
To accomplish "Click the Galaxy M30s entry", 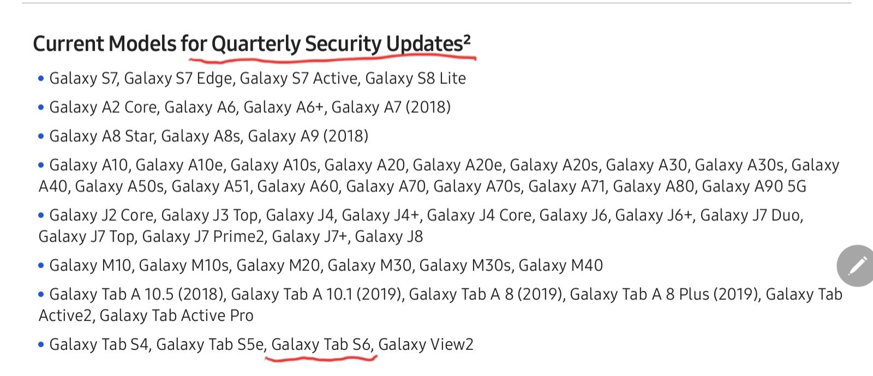I will click(465, 265).
